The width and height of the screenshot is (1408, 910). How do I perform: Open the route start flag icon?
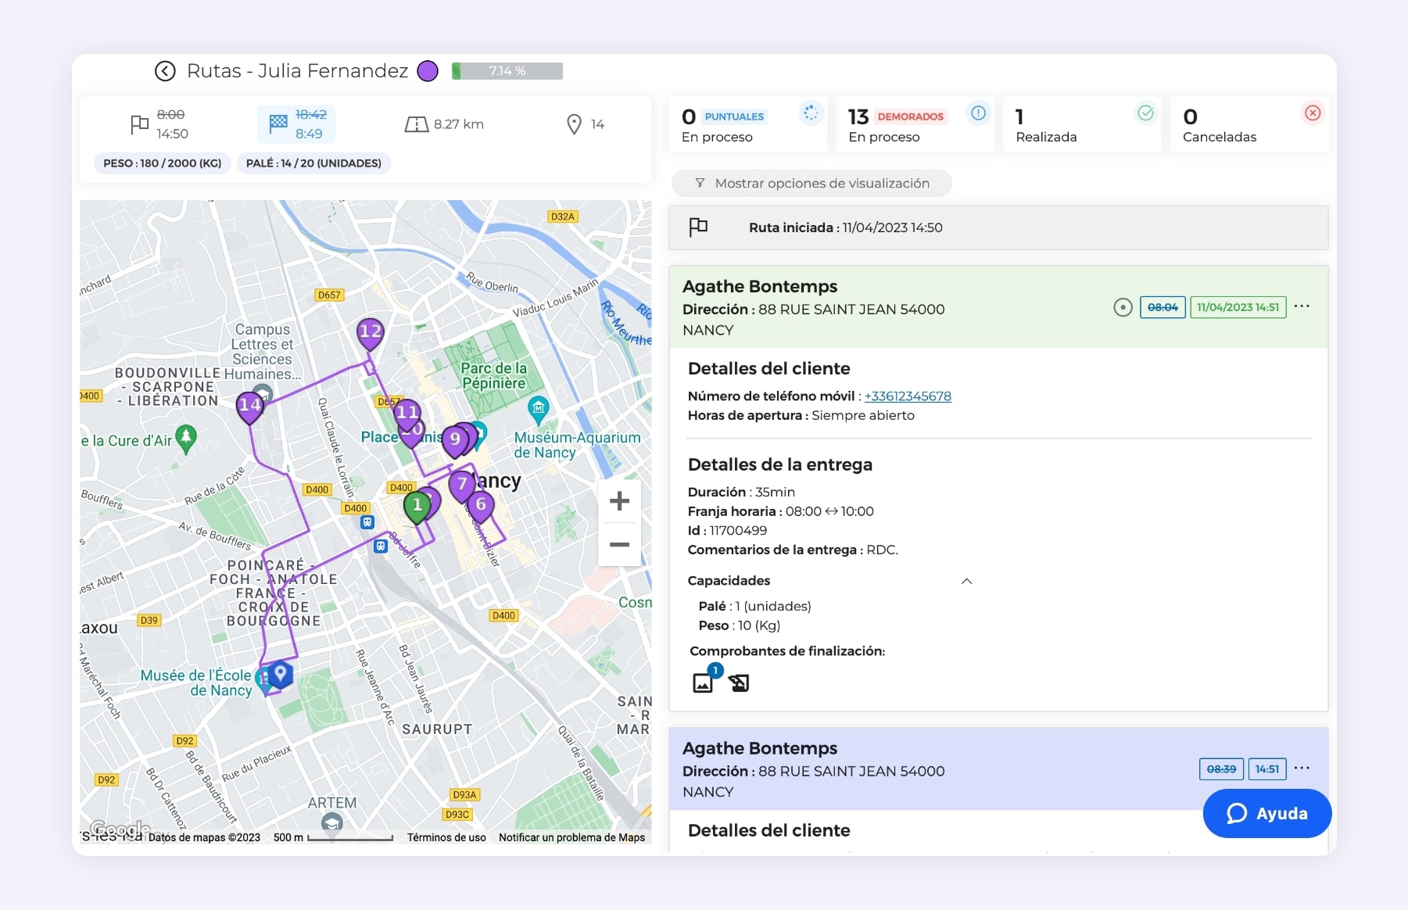[141, 124]
